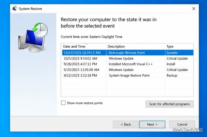Proceed with the Next button
207x137 pixels.
click(152, 124)
